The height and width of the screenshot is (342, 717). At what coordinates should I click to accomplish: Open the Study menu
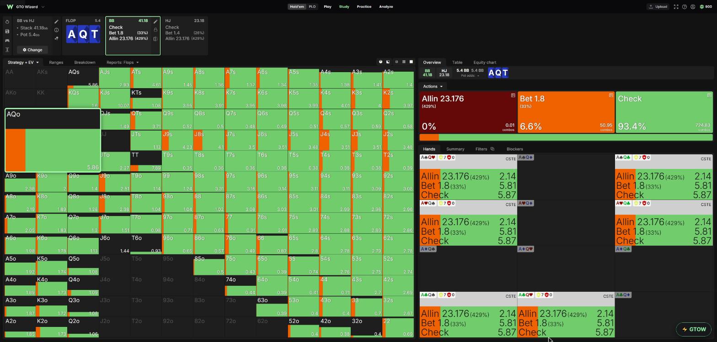tap(344, 7)
